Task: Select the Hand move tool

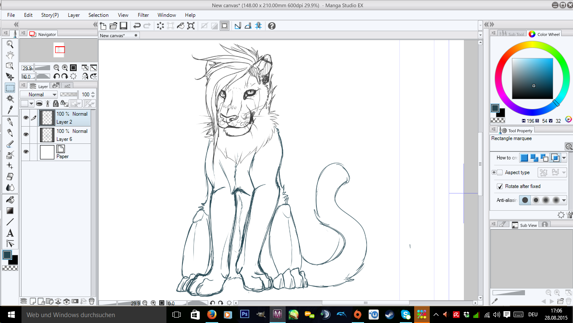Action: pyautogui.click(x=10, y=55)
